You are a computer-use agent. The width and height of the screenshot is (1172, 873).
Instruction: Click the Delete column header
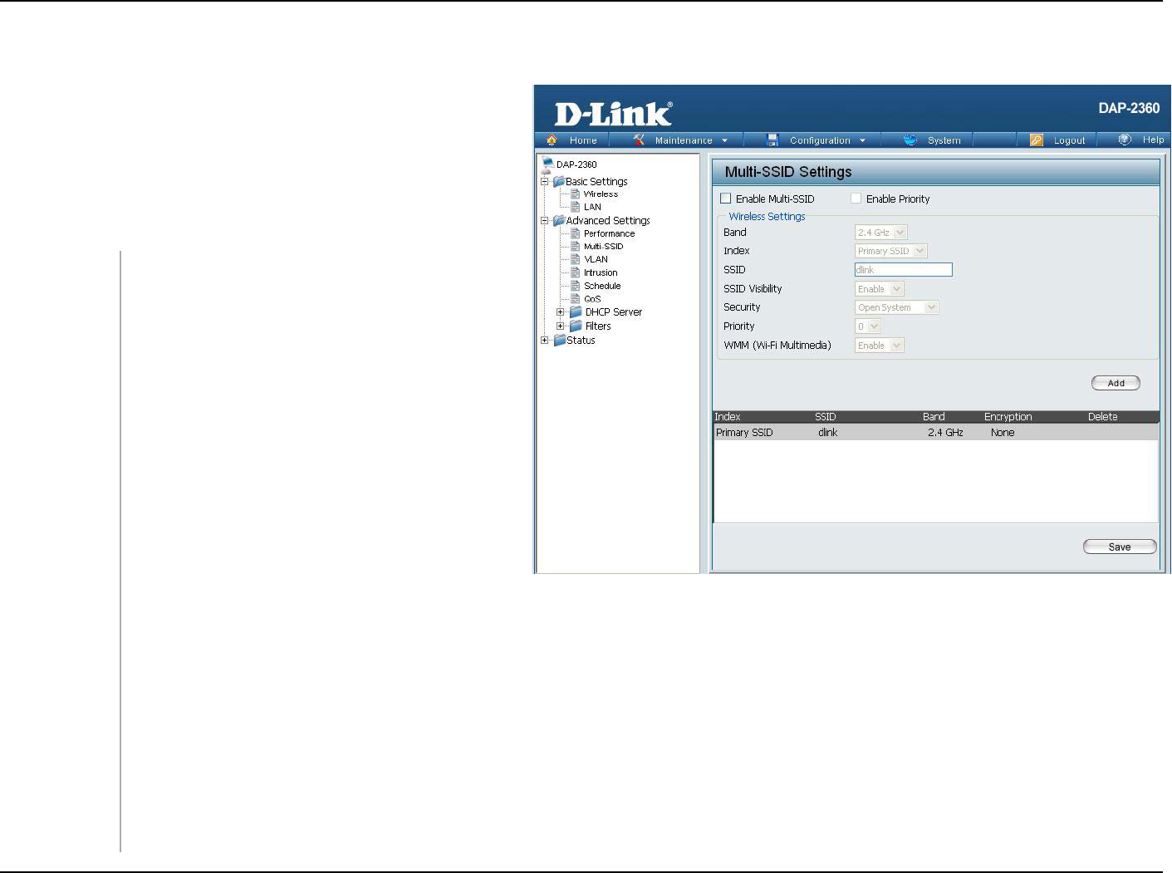pos(1103,417)
